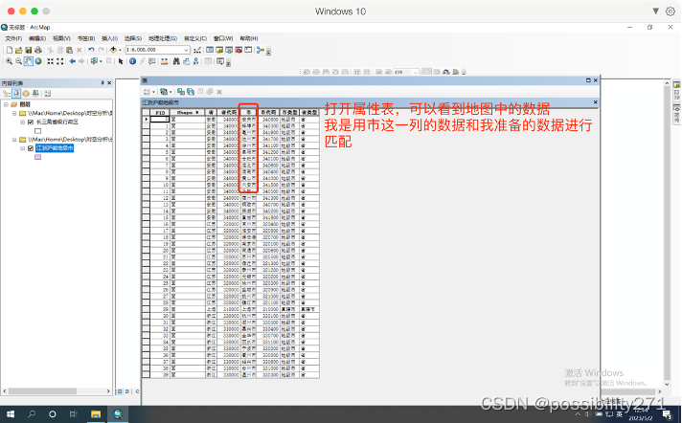The image size is (682, 423).
Task: Open the Find binoculars tool
Action: [x=176, y=61]
